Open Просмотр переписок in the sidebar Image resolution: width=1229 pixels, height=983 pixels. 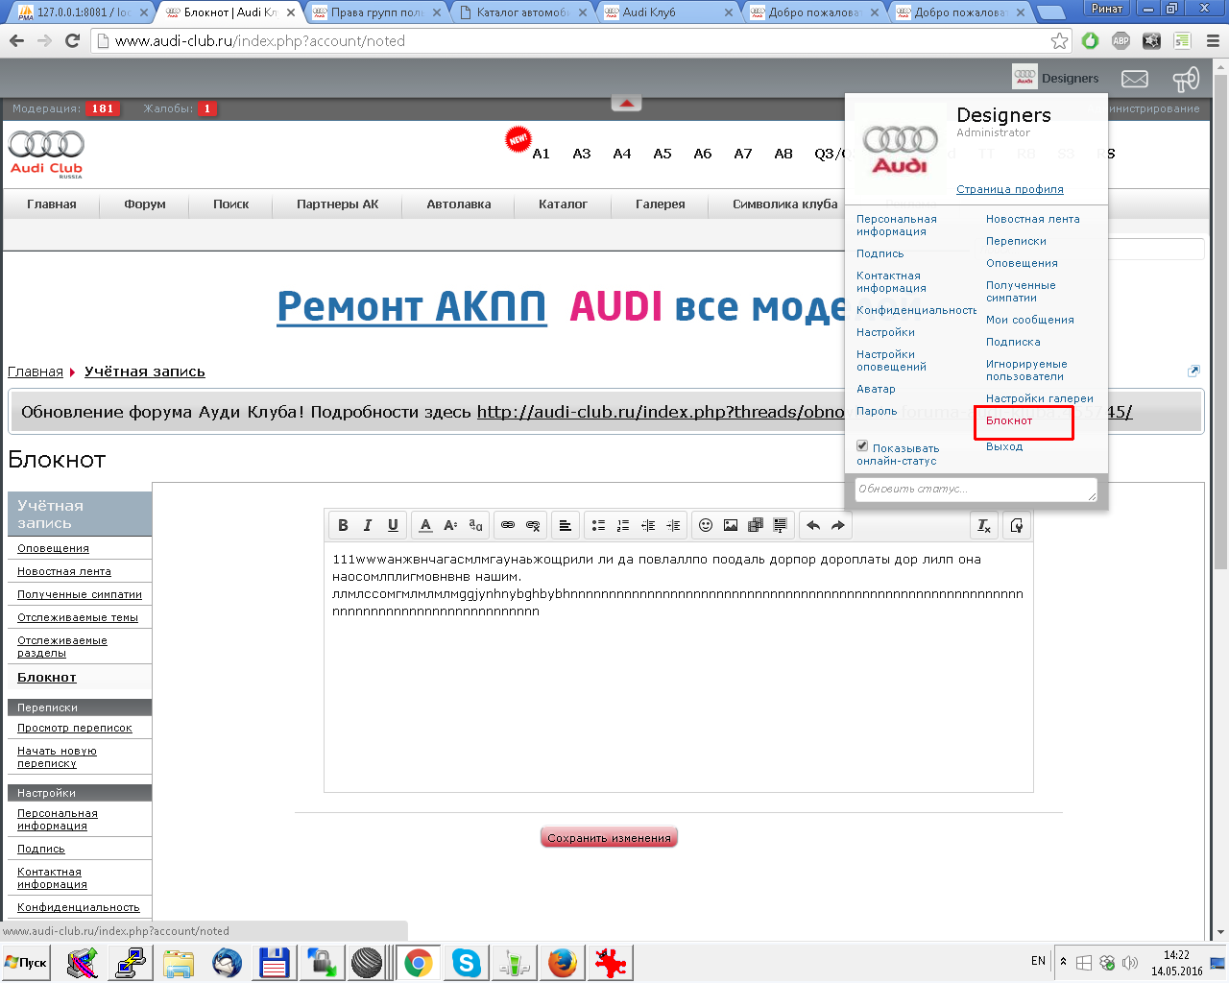click(75, 728)
